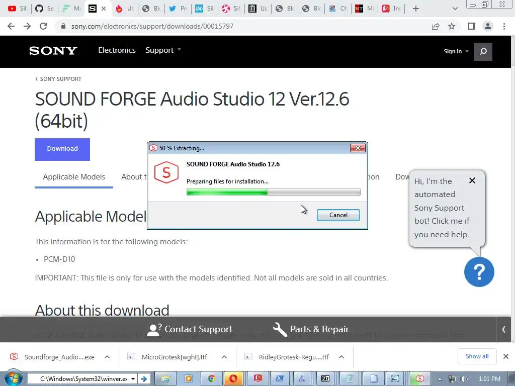515x386 pixels.
Task: Click the extraction progress bar
Action: click(x=273, y=192)
